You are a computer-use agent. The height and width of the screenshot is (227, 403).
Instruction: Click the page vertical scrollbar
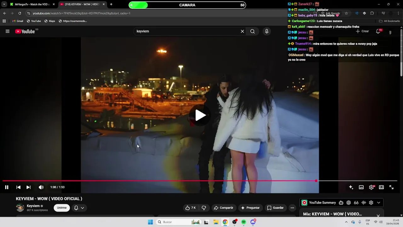pyautogui.click(x=401, y=52)
